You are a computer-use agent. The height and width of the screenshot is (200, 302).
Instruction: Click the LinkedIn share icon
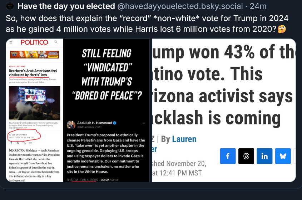[x=264, y=156]
